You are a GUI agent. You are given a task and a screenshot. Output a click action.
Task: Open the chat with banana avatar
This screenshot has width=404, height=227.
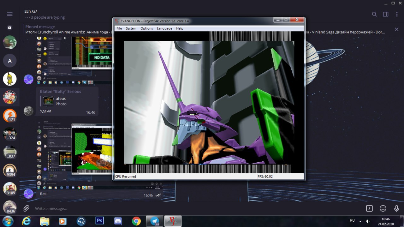(10, 79)
